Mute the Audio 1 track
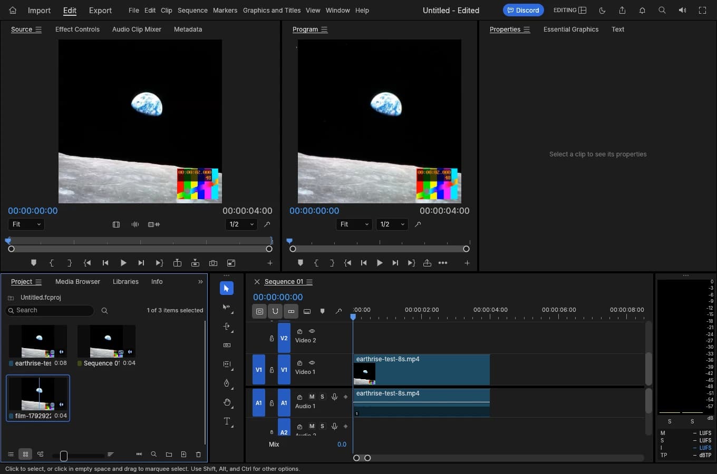This screenshot has width=717, height=474. [x=312, y=397]
